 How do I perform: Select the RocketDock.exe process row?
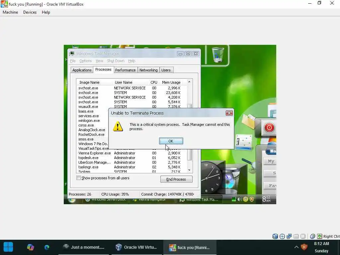coord(93,134)
